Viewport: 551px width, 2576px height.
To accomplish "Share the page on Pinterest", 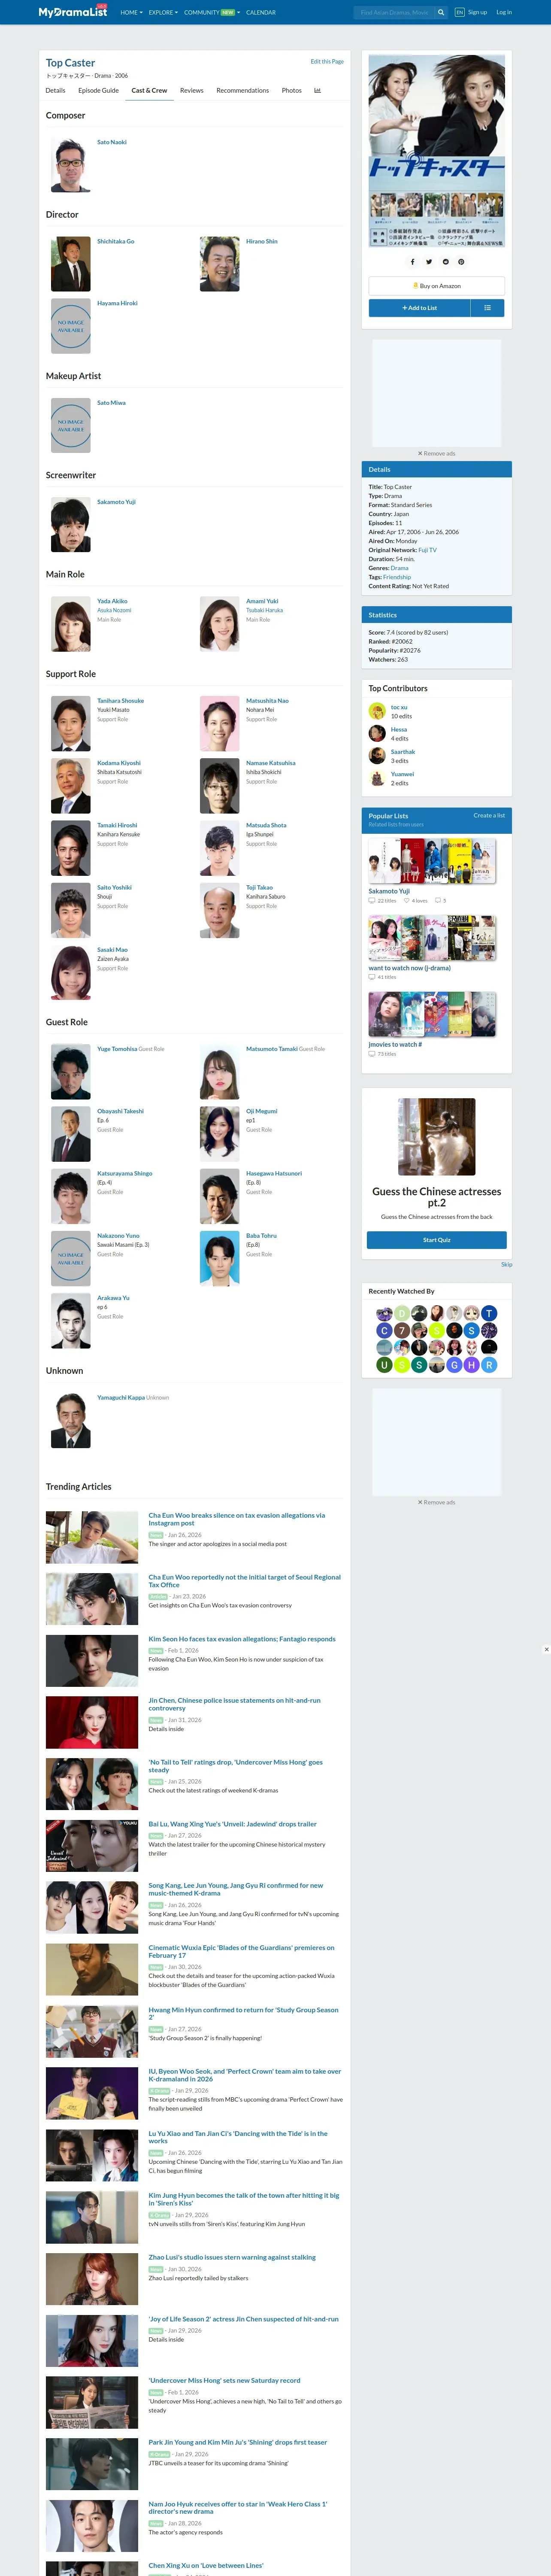I will tap(461, 262).
